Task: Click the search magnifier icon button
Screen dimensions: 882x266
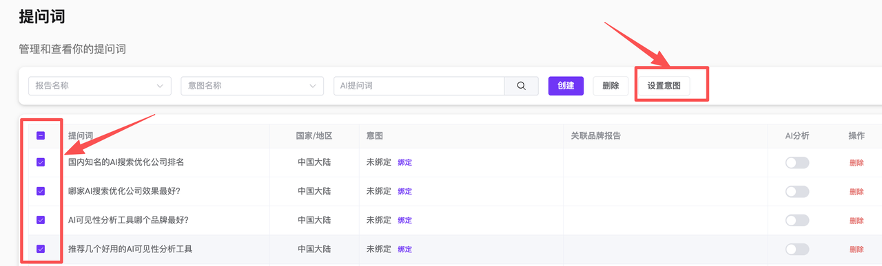Action: pos(522,86)
